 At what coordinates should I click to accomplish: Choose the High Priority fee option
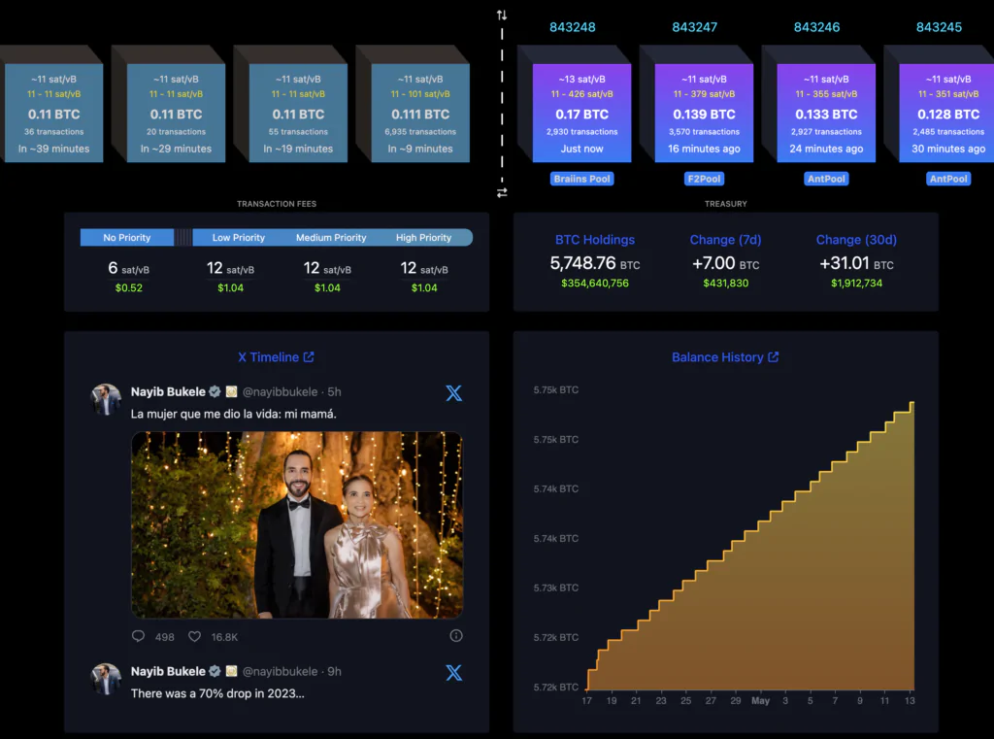tap(423, 238)
